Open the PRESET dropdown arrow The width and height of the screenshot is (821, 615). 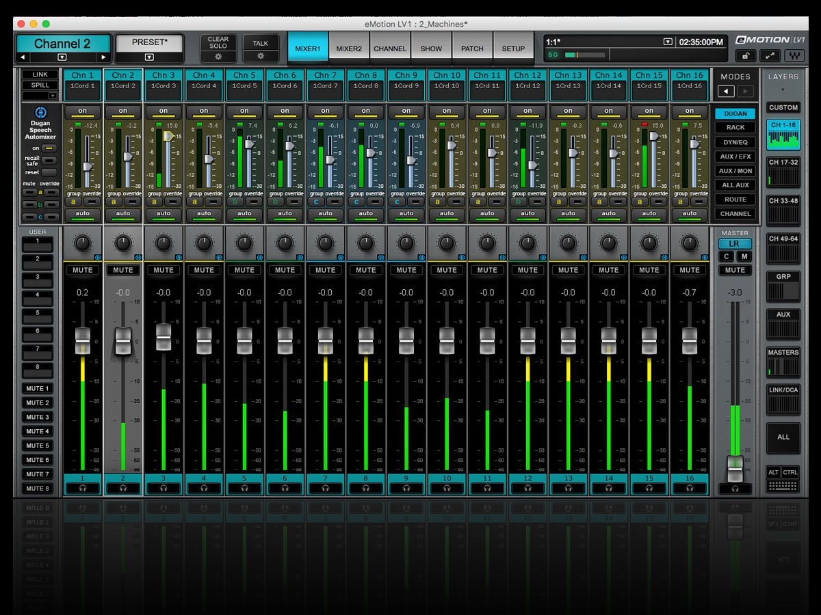click(148, 57)
